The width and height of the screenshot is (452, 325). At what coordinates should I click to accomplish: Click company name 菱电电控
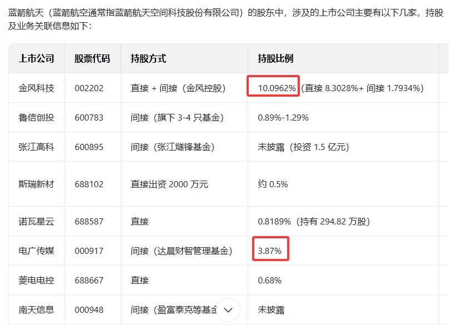pos(36,281)
